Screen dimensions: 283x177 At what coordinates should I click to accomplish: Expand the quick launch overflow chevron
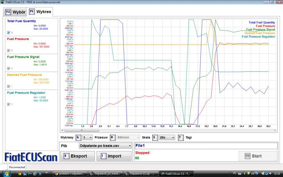tap(47, 173)
